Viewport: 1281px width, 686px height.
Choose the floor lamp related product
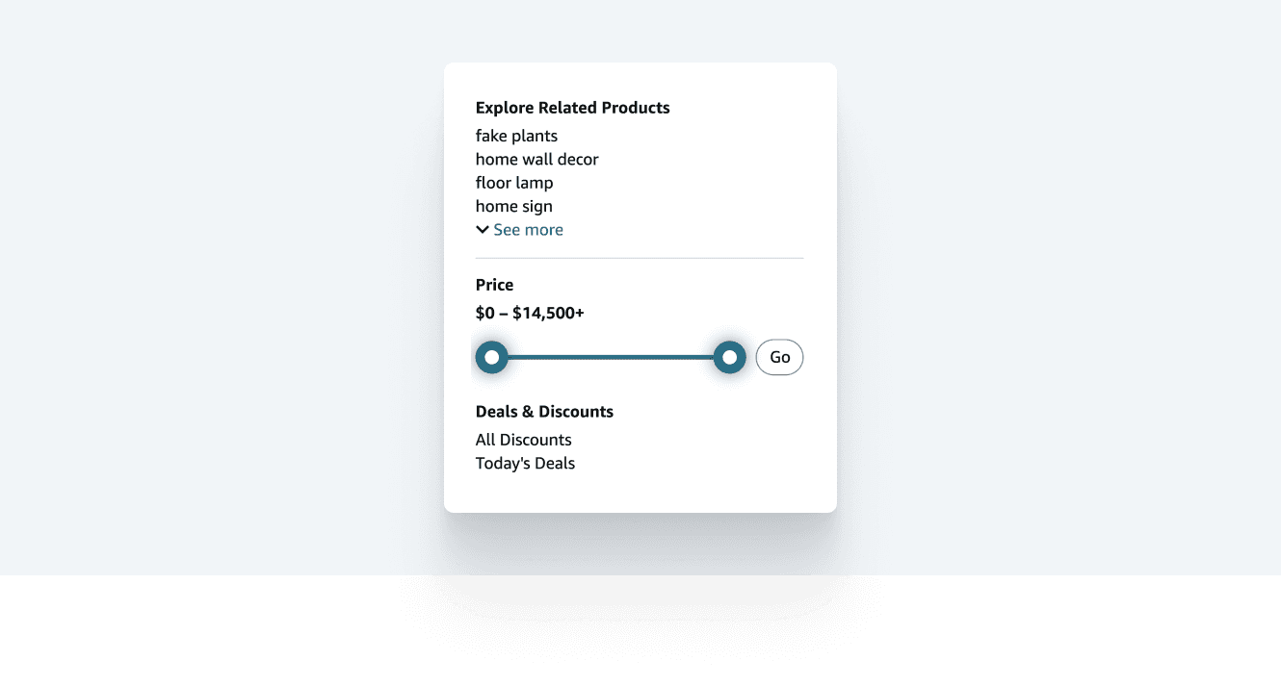pyautogui.click(x=514, y=183)
